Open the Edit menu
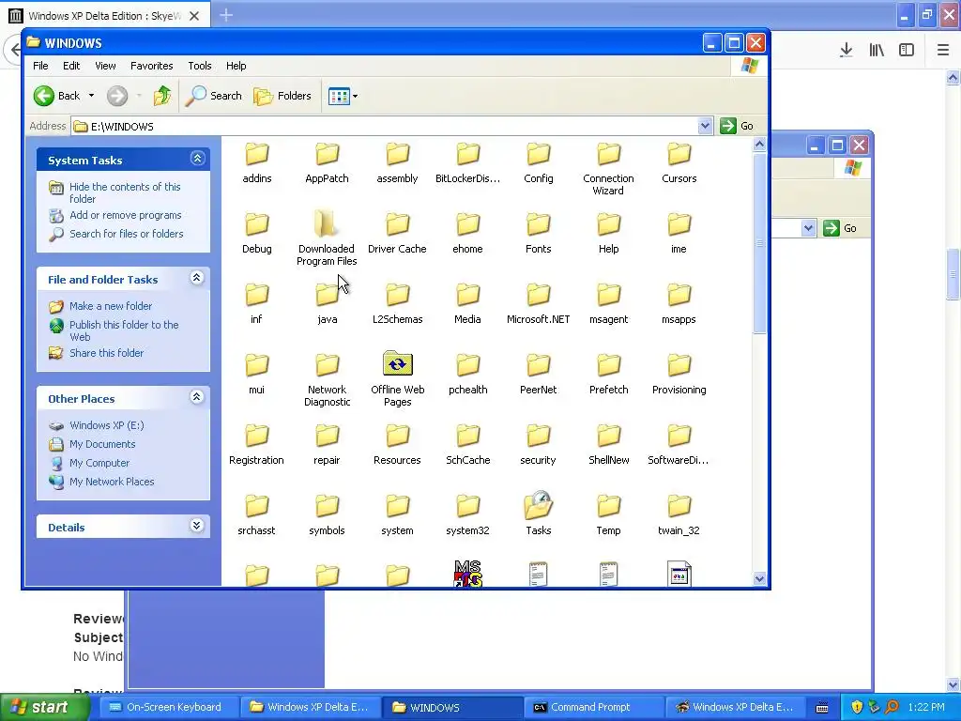The height and width of the screenshot is (721, 961). point(71,66)
